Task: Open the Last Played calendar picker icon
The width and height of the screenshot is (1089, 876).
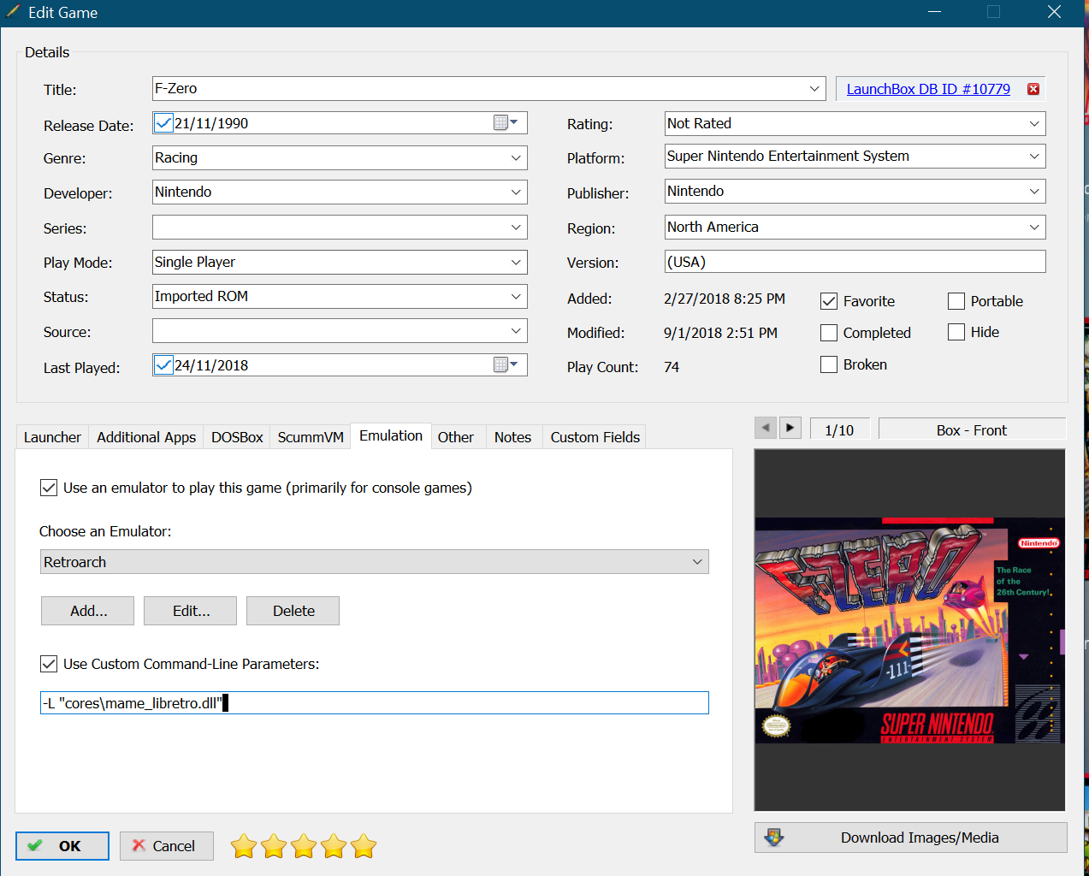Action: pyautogui.click(x=506, y=365)
